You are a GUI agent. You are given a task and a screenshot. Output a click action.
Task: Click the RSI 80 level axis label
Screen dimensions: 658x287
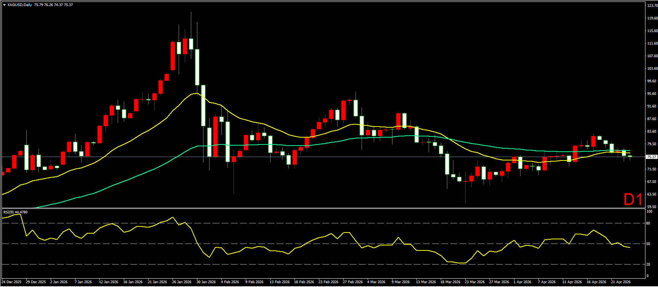pos(648,223)
